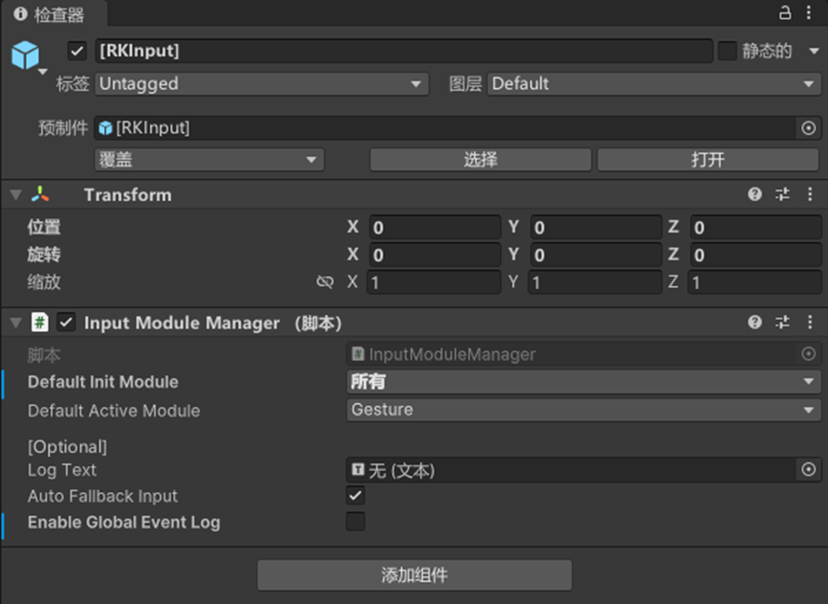
Task: Enable the static checkbox
Action: 727,52
